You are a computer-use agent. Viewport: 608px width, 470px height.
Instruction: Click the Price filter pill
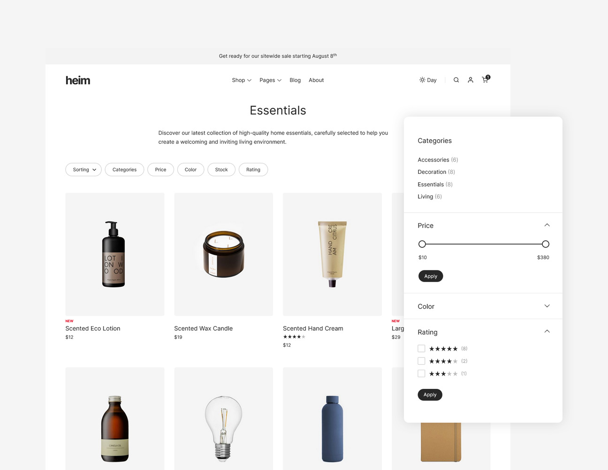(x=160, y=170)
